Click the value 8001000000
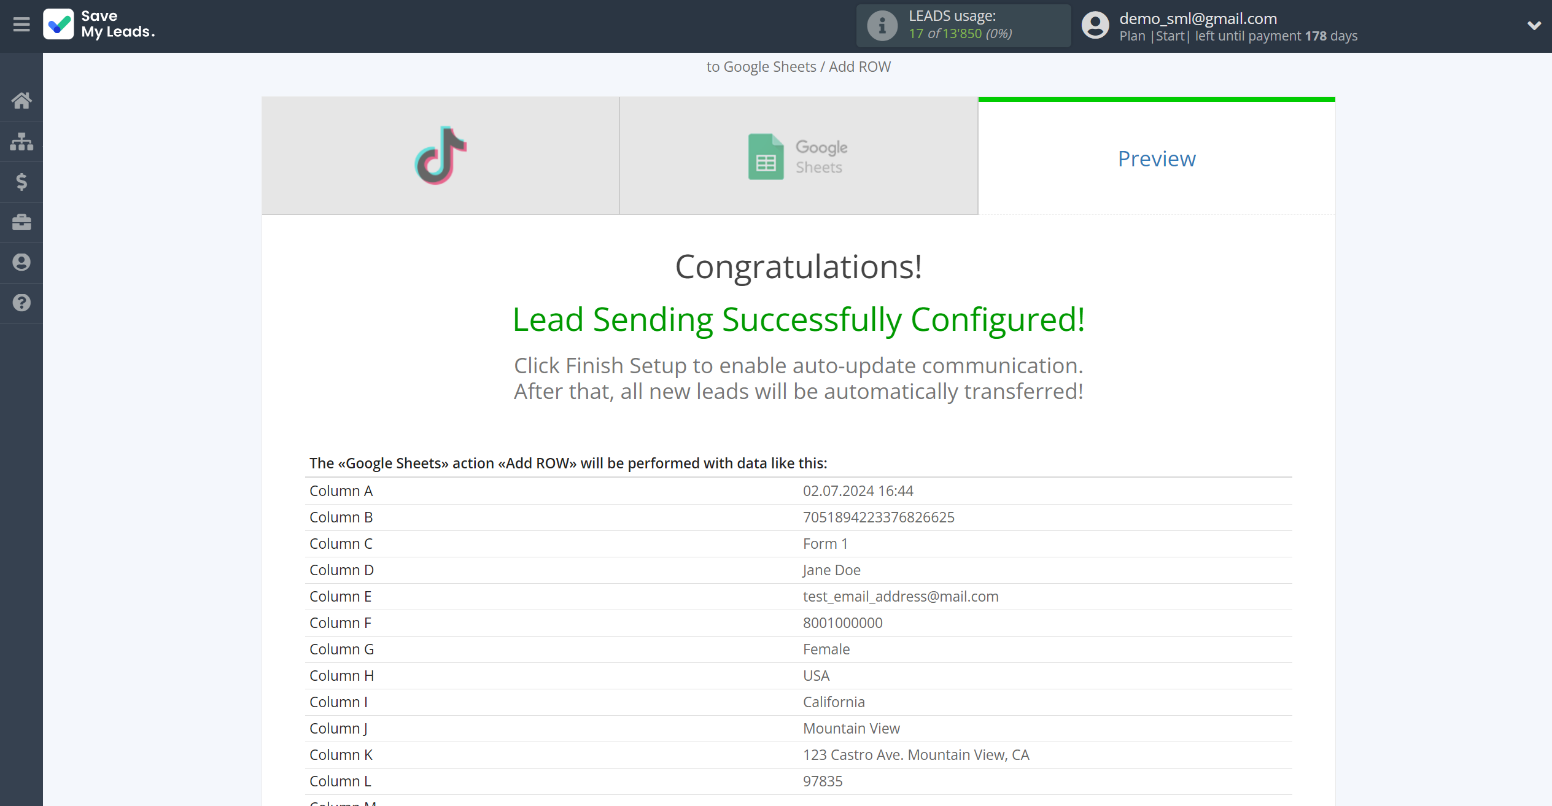This screenshot has height=806, width=1552. click(x=842, y=622)
